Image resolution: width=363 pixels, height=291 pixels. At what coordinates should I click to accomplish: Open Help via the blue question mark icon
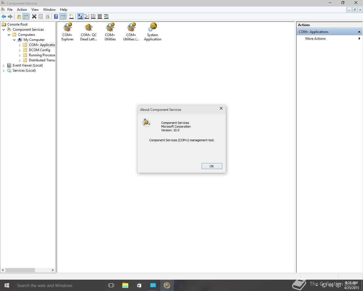tap(56, 16)
